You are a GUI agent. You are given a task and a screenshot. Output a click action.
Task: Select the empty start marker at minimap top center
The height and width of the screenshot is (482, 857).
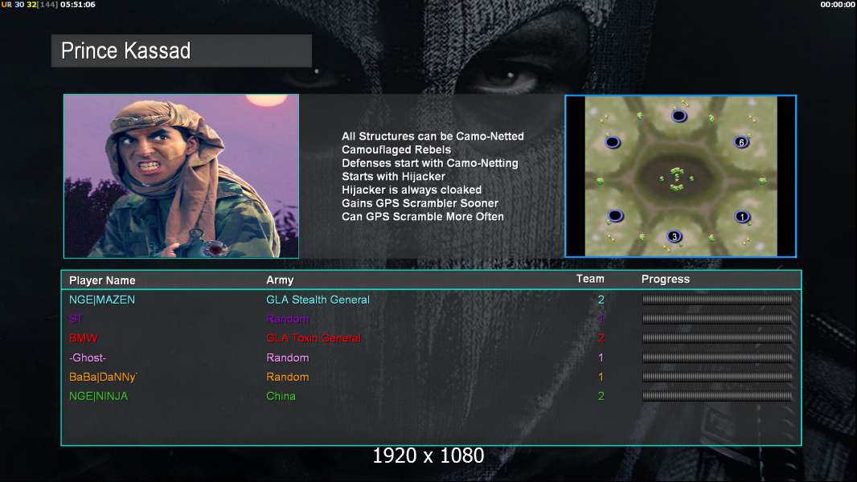pos(679,116)
